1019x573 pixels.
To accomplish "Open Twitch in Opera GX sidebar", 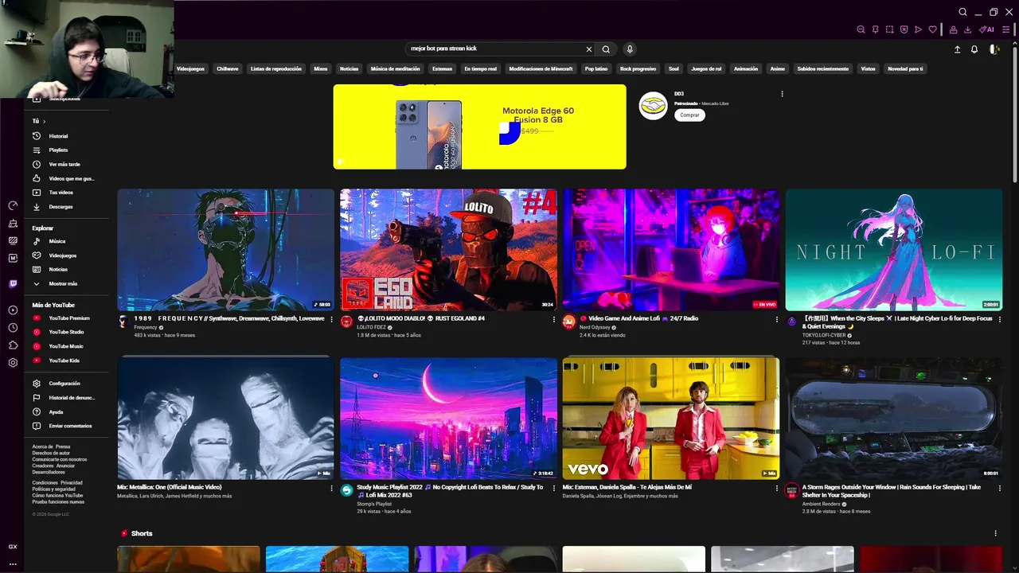I will [x=13, y=283].
